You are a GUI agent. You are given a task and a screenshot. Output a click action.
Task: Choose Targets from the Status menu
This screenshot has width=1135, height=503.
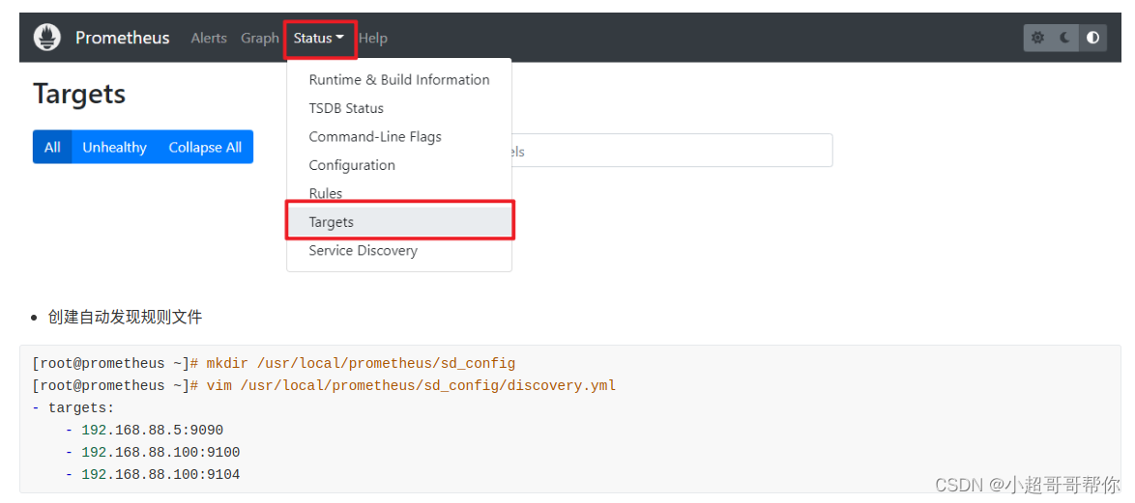(399, 222)
